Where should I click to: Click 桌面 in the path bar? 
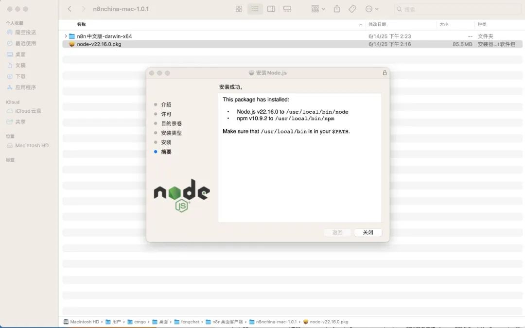point(160,322)
